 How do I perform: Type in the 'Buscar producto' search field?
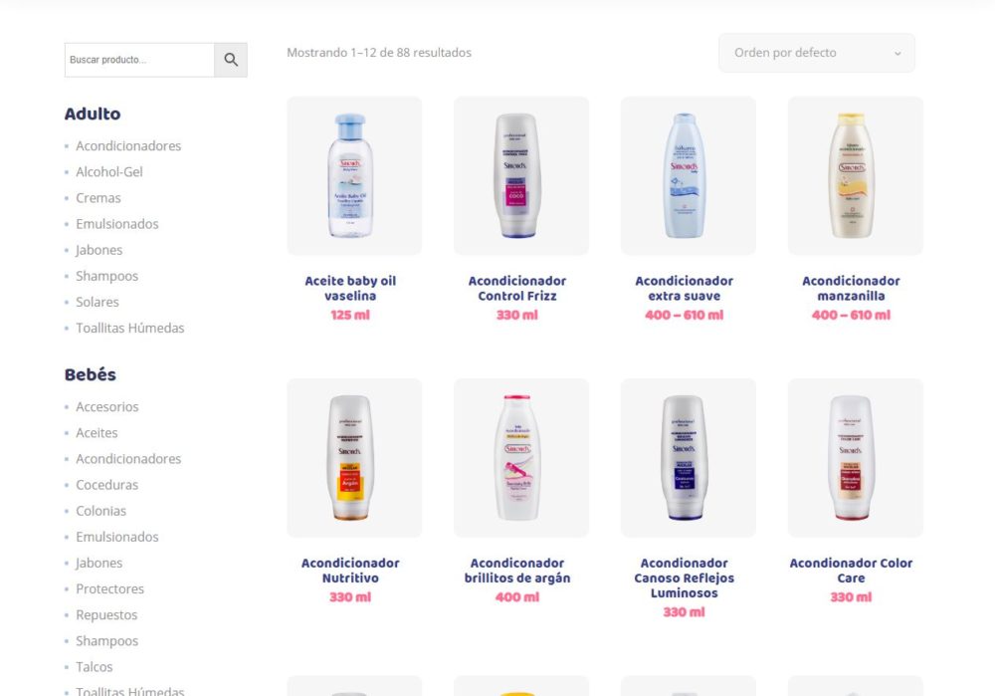point(139,60)
